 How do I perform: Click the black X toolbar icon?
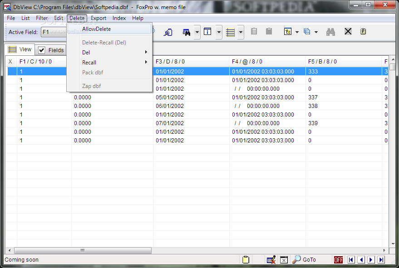(x=348, y=32)
